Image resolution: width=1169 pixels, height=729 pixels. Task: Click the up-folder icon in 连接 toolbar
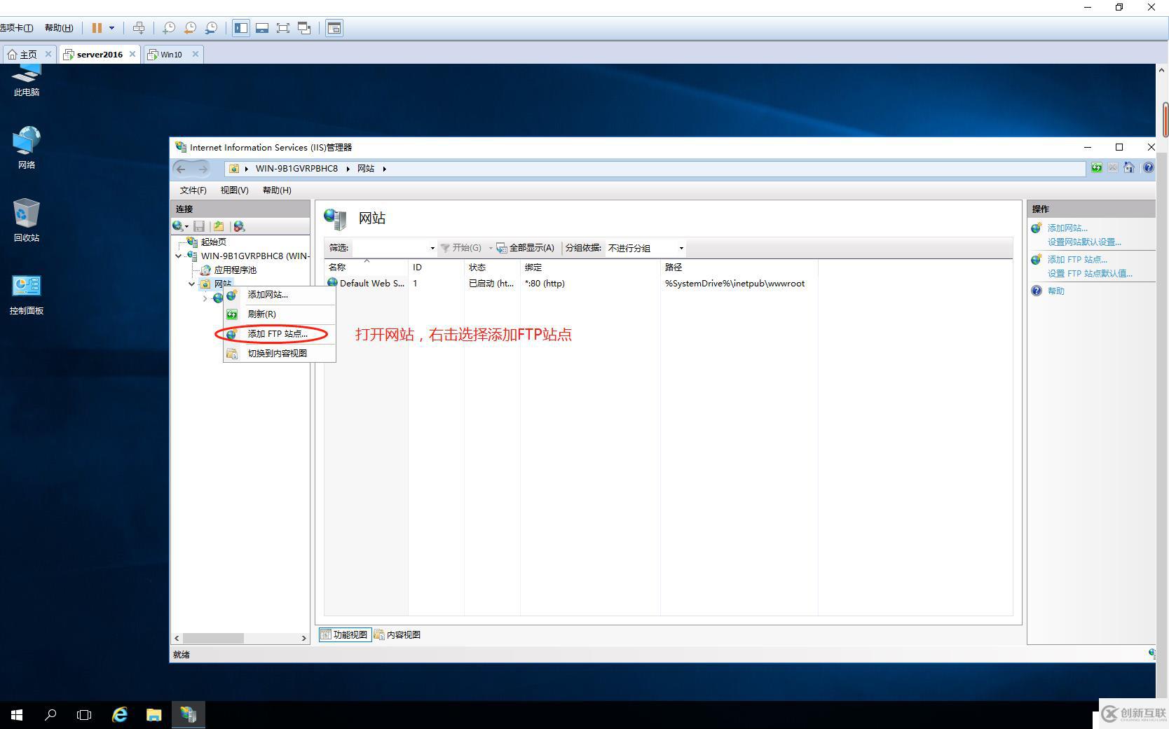[219, 226]
